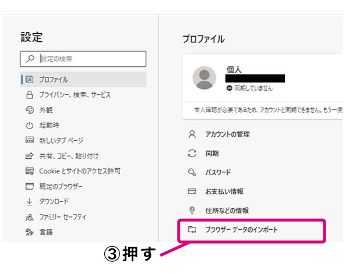Open ファミリー セーフティ settings
Image resolution: width=353 pixels, height=274 pixels.
click(x=63, y=217)
